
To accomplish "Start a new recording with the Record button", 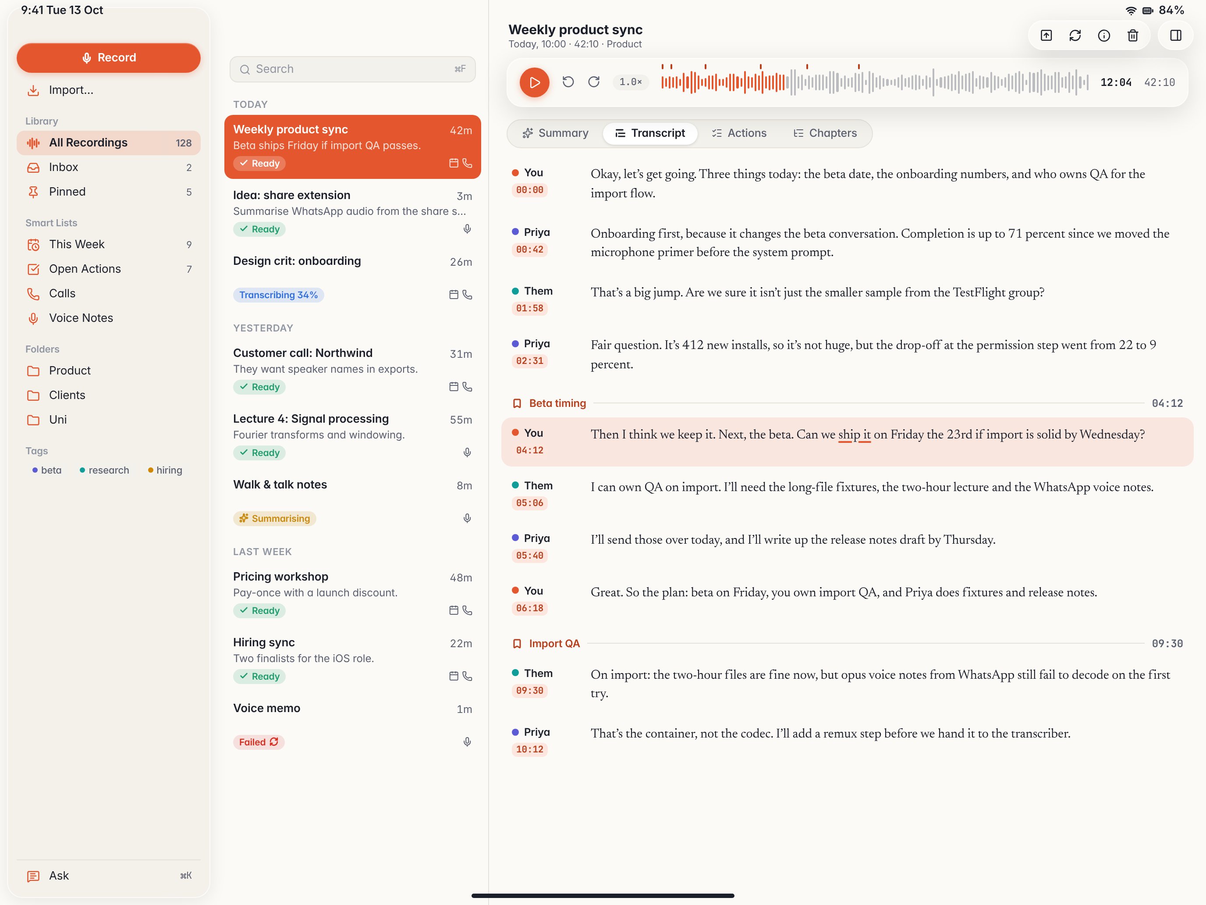I will click(109, 58).
